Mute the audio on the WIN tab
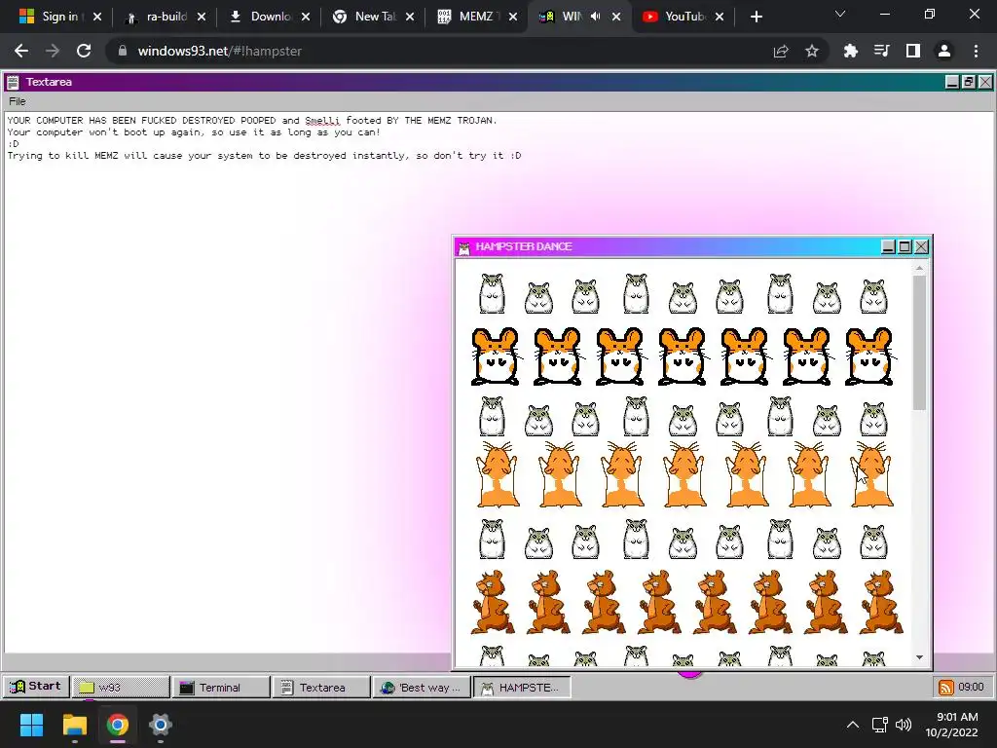Image resolution: width=997 pixels, height=748 pixels. coord(595,17)
